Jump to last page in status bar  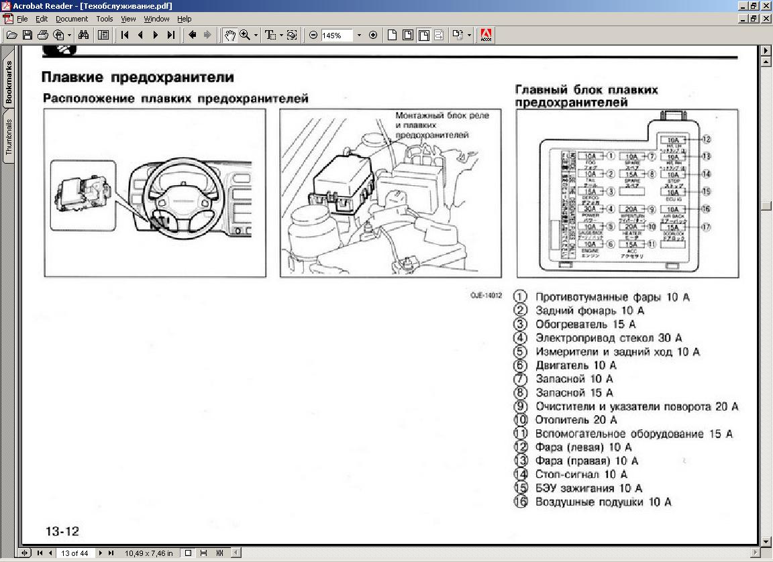110,553
